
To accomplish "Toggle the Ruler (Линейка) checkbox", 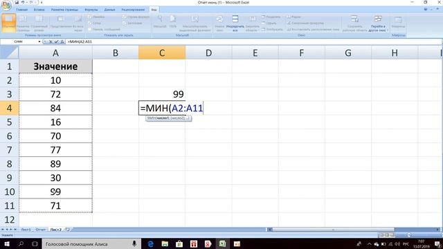I will 89,17.
